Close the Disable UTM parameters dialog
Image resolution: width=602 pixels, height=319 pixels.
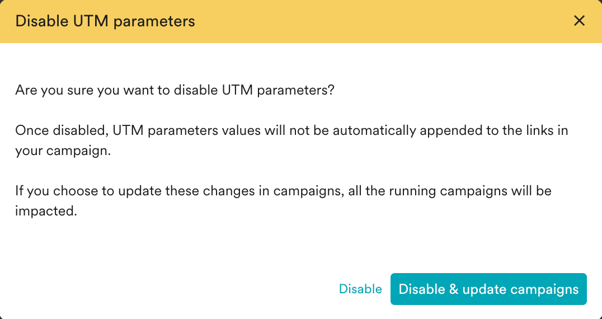(x=579, y=21)
